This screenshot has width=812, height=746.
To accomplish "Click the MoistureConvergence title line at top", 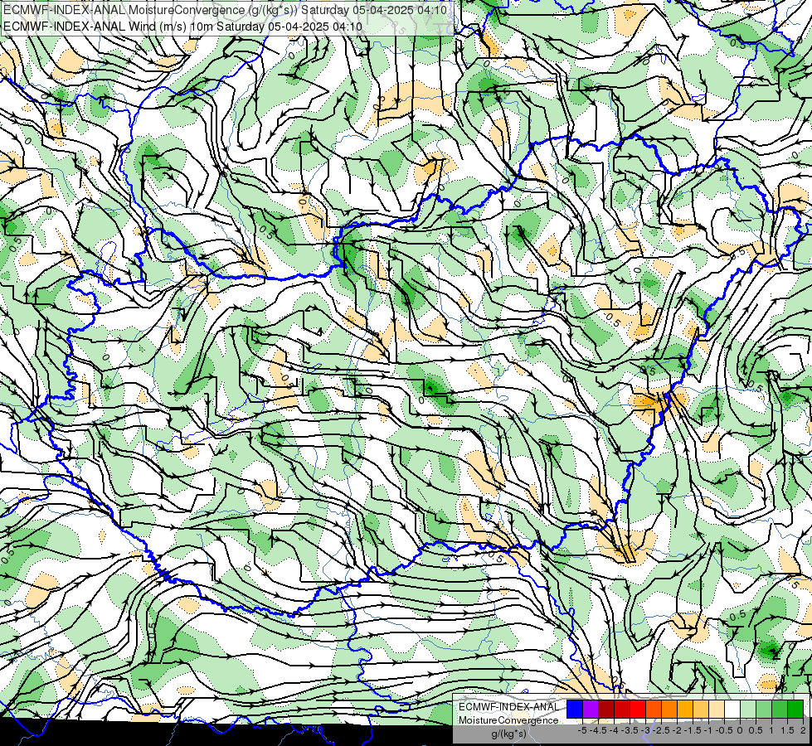I will coord(226,10).
